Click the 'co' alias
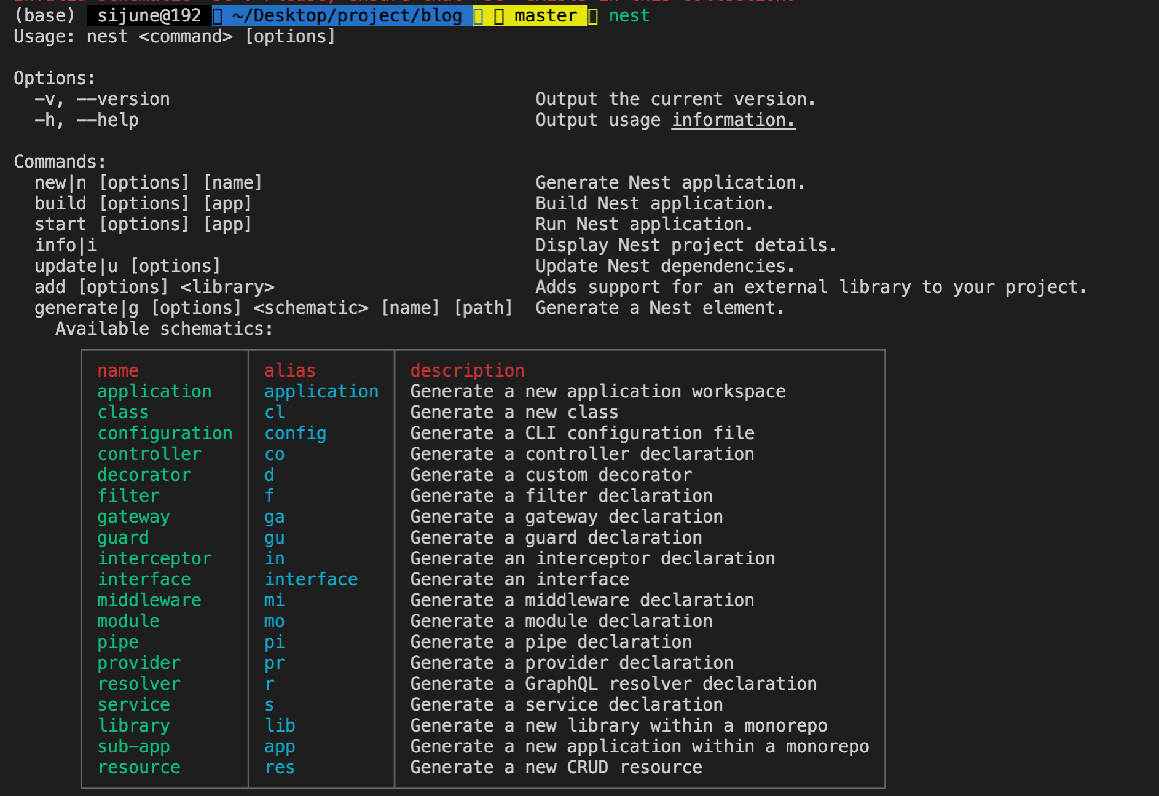 click(275, 454)
